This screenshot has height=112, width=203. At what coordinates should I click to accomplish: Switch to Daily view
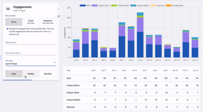14,74
